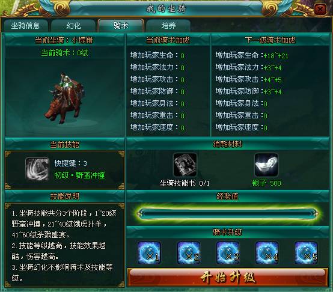Image resolution: width=333 pixels, height=292 pixels.
Task: Close the 我的坐骑 window
Action: [320, 10]
